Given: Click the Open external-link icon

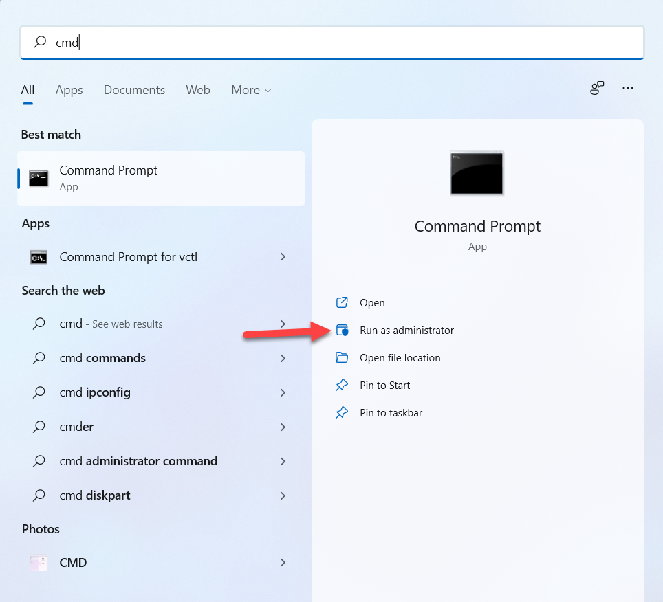Looking at the screenshot, I should coord(342,303).
